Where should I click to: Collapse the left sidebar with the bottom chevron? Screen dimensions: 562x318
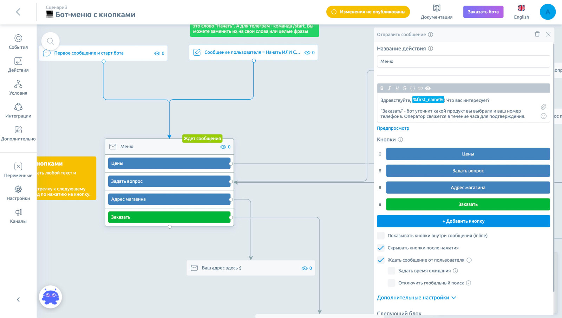click(x=18, y=299)
